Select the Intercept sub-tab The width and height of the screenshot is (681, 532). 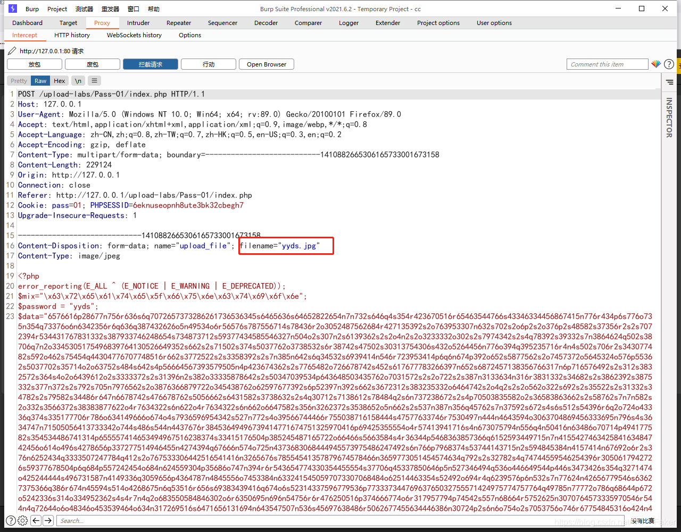(x=24, y=35)
